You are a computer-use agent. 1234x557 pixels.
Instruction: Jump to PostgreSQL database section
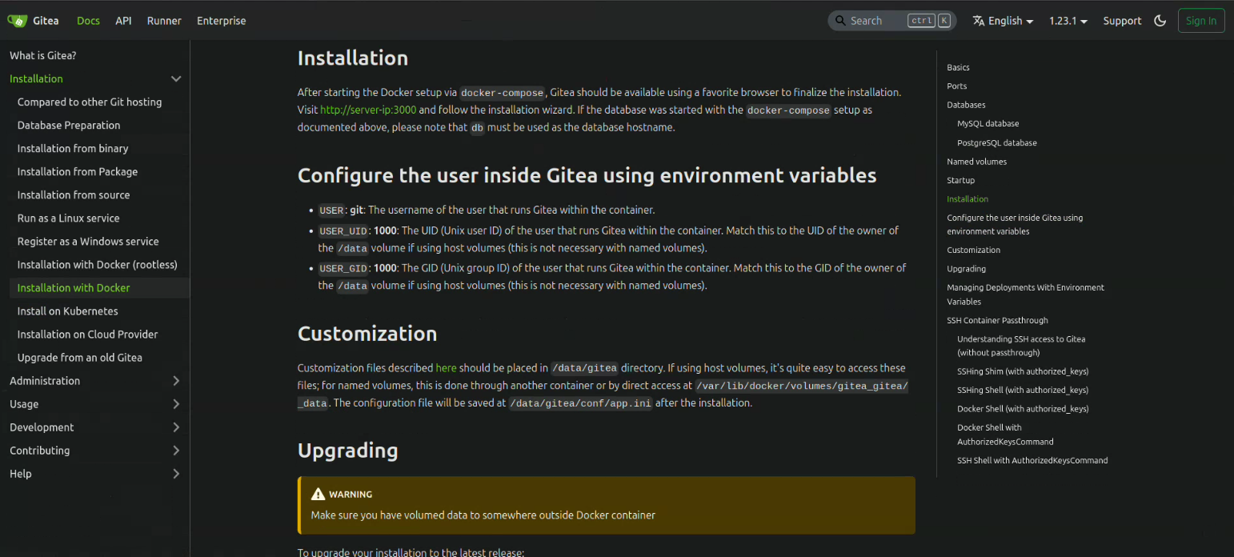click(x=997, y=142)
